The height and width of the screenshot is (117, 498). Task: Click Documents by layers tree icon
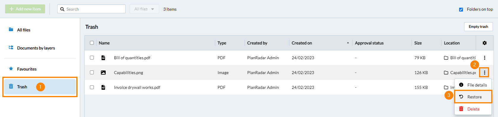(x=11, y=47)
